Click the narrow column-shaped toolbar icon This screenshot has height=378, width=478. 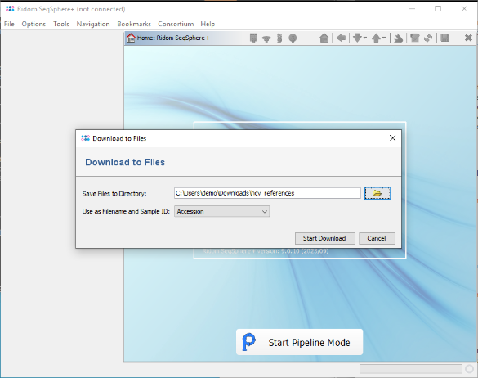pyautogui.click(x=279, y=38)
